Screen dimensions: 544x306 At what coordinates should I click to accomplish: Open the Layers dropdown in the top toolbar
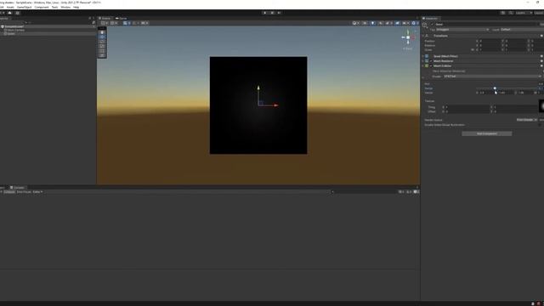pyautogui.click(x=524, y=13)
